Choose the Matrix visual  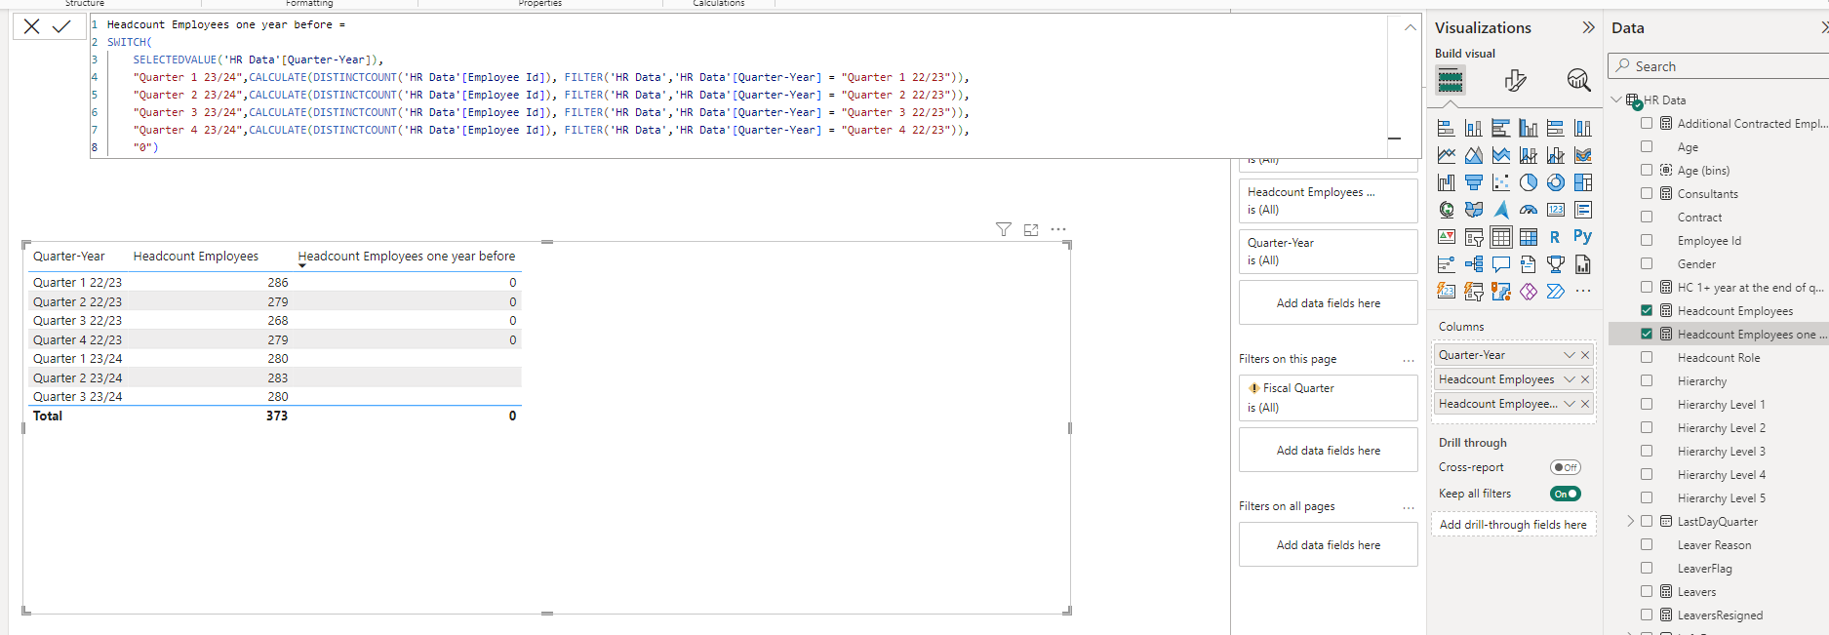[x=1529, y=237]
